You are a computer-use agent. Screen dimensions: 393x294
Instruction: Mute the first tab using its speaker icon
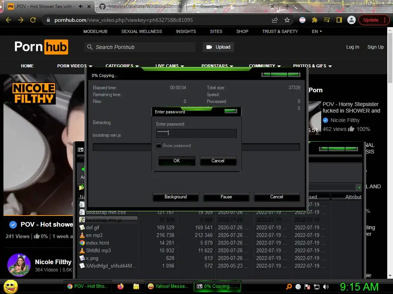pyautogui.click(x=81, y=7)
